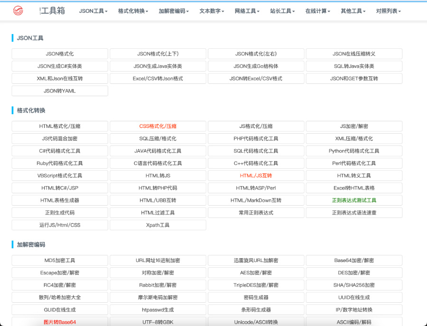Expand the 加解密编码 menu in navbar
The width and height of the screenshot is (427, 326).
174,11
